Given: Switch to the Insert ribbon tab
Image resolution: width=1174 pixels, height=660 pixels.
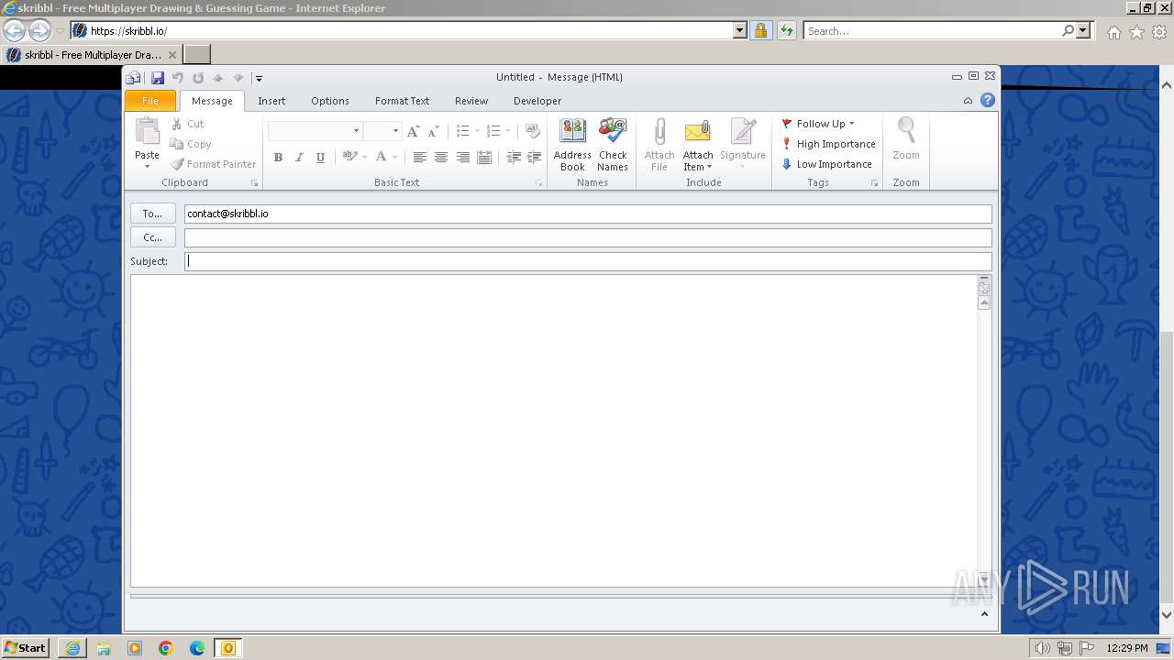Looking at the screenshot, I should [271, 101].
